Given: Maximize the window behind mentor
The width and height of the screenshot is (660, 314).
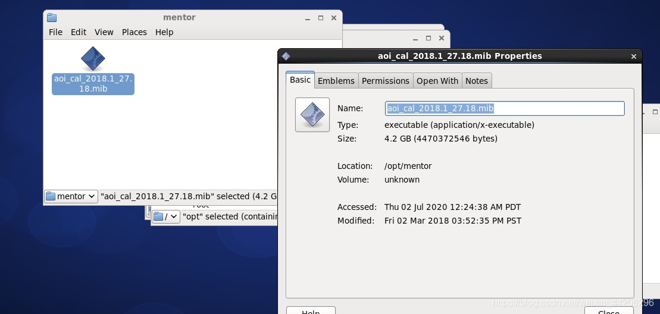Looking at the screenshot, I should coord(428,38).
